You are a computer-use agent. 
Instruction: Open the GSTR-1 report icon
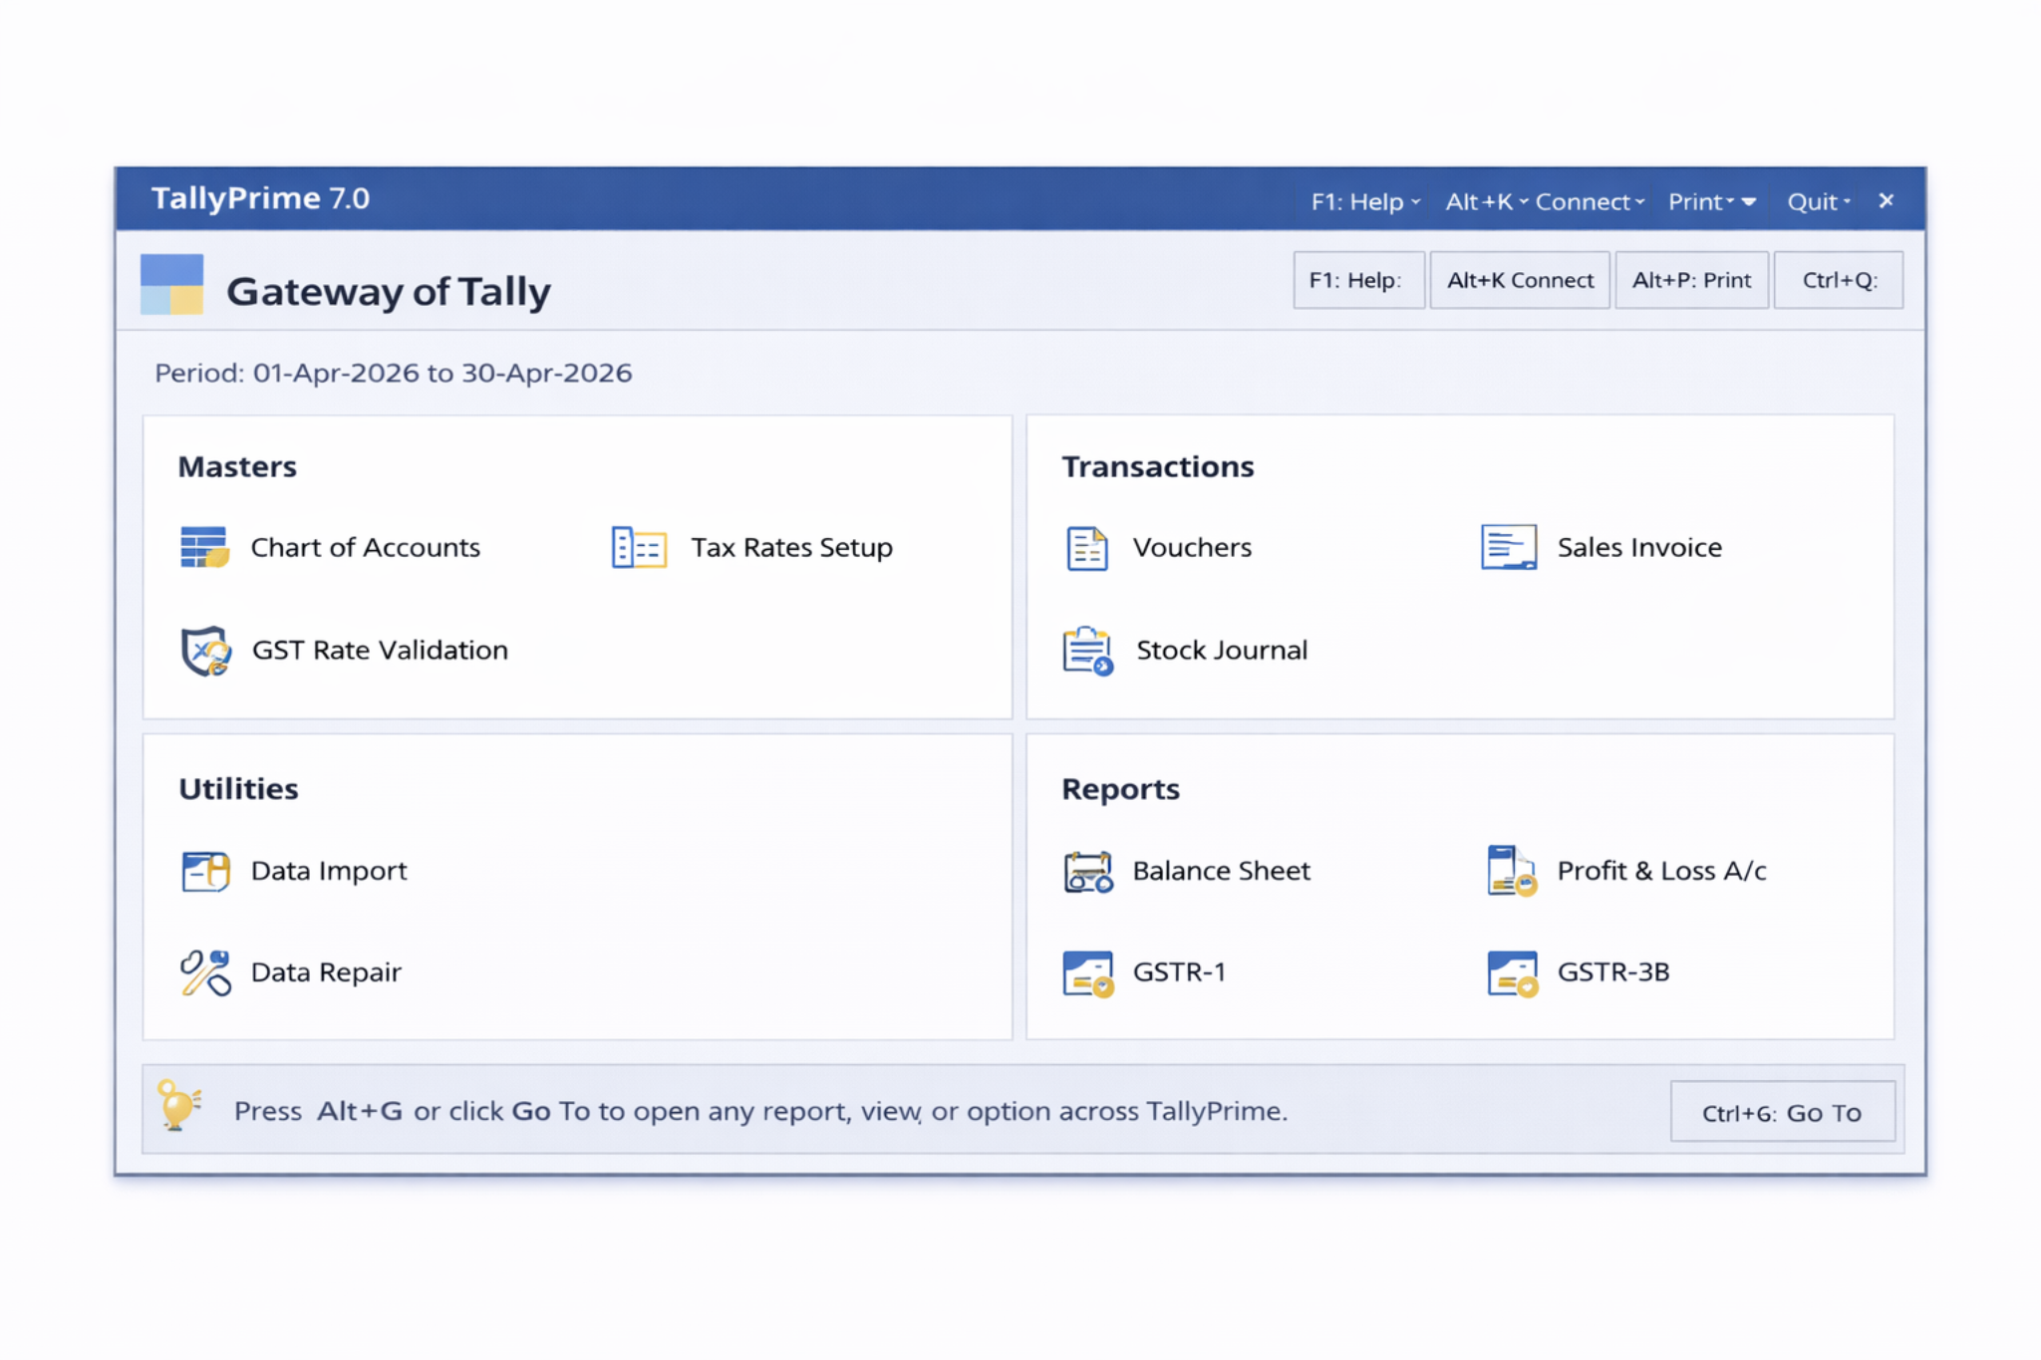tap(1087, 971)
